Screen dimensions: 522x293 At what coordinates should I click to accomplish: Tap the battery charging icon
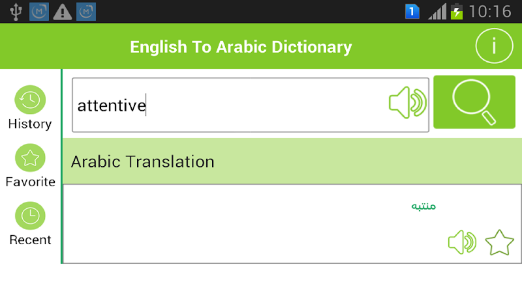coord(457,11)
